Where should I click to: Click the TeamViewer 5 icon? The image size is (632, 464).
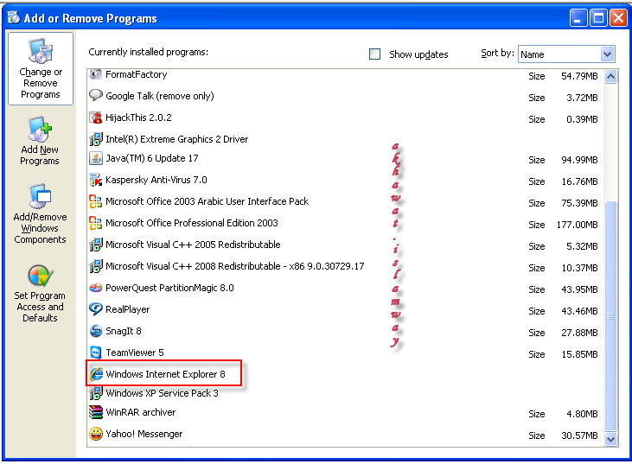click(x=95, y=353)
